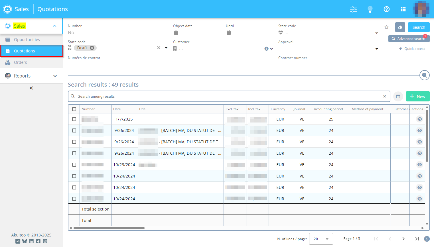The image size is (434, 247).
Task: Open the lines per page dropdown
Action: click(321, 239)
